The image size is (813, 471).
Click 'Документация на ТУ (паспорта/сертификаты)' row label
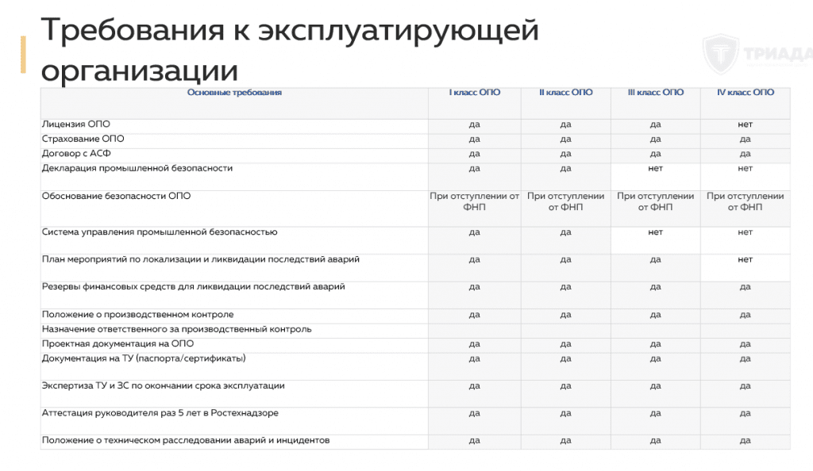pyautogui.click(x=144, y=358)
